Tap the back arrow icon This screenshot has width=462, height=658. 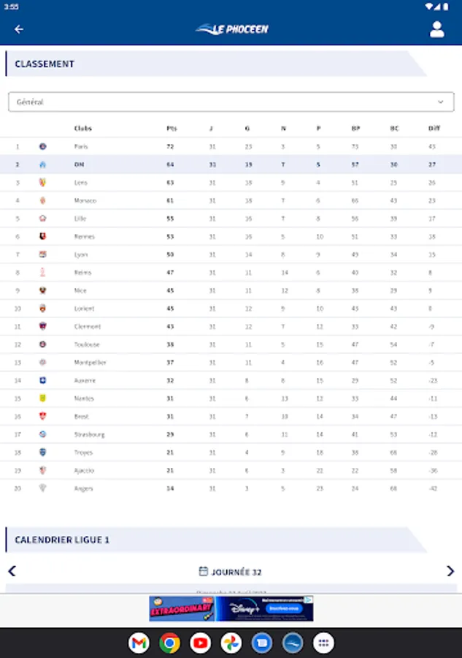pos(19,29)
